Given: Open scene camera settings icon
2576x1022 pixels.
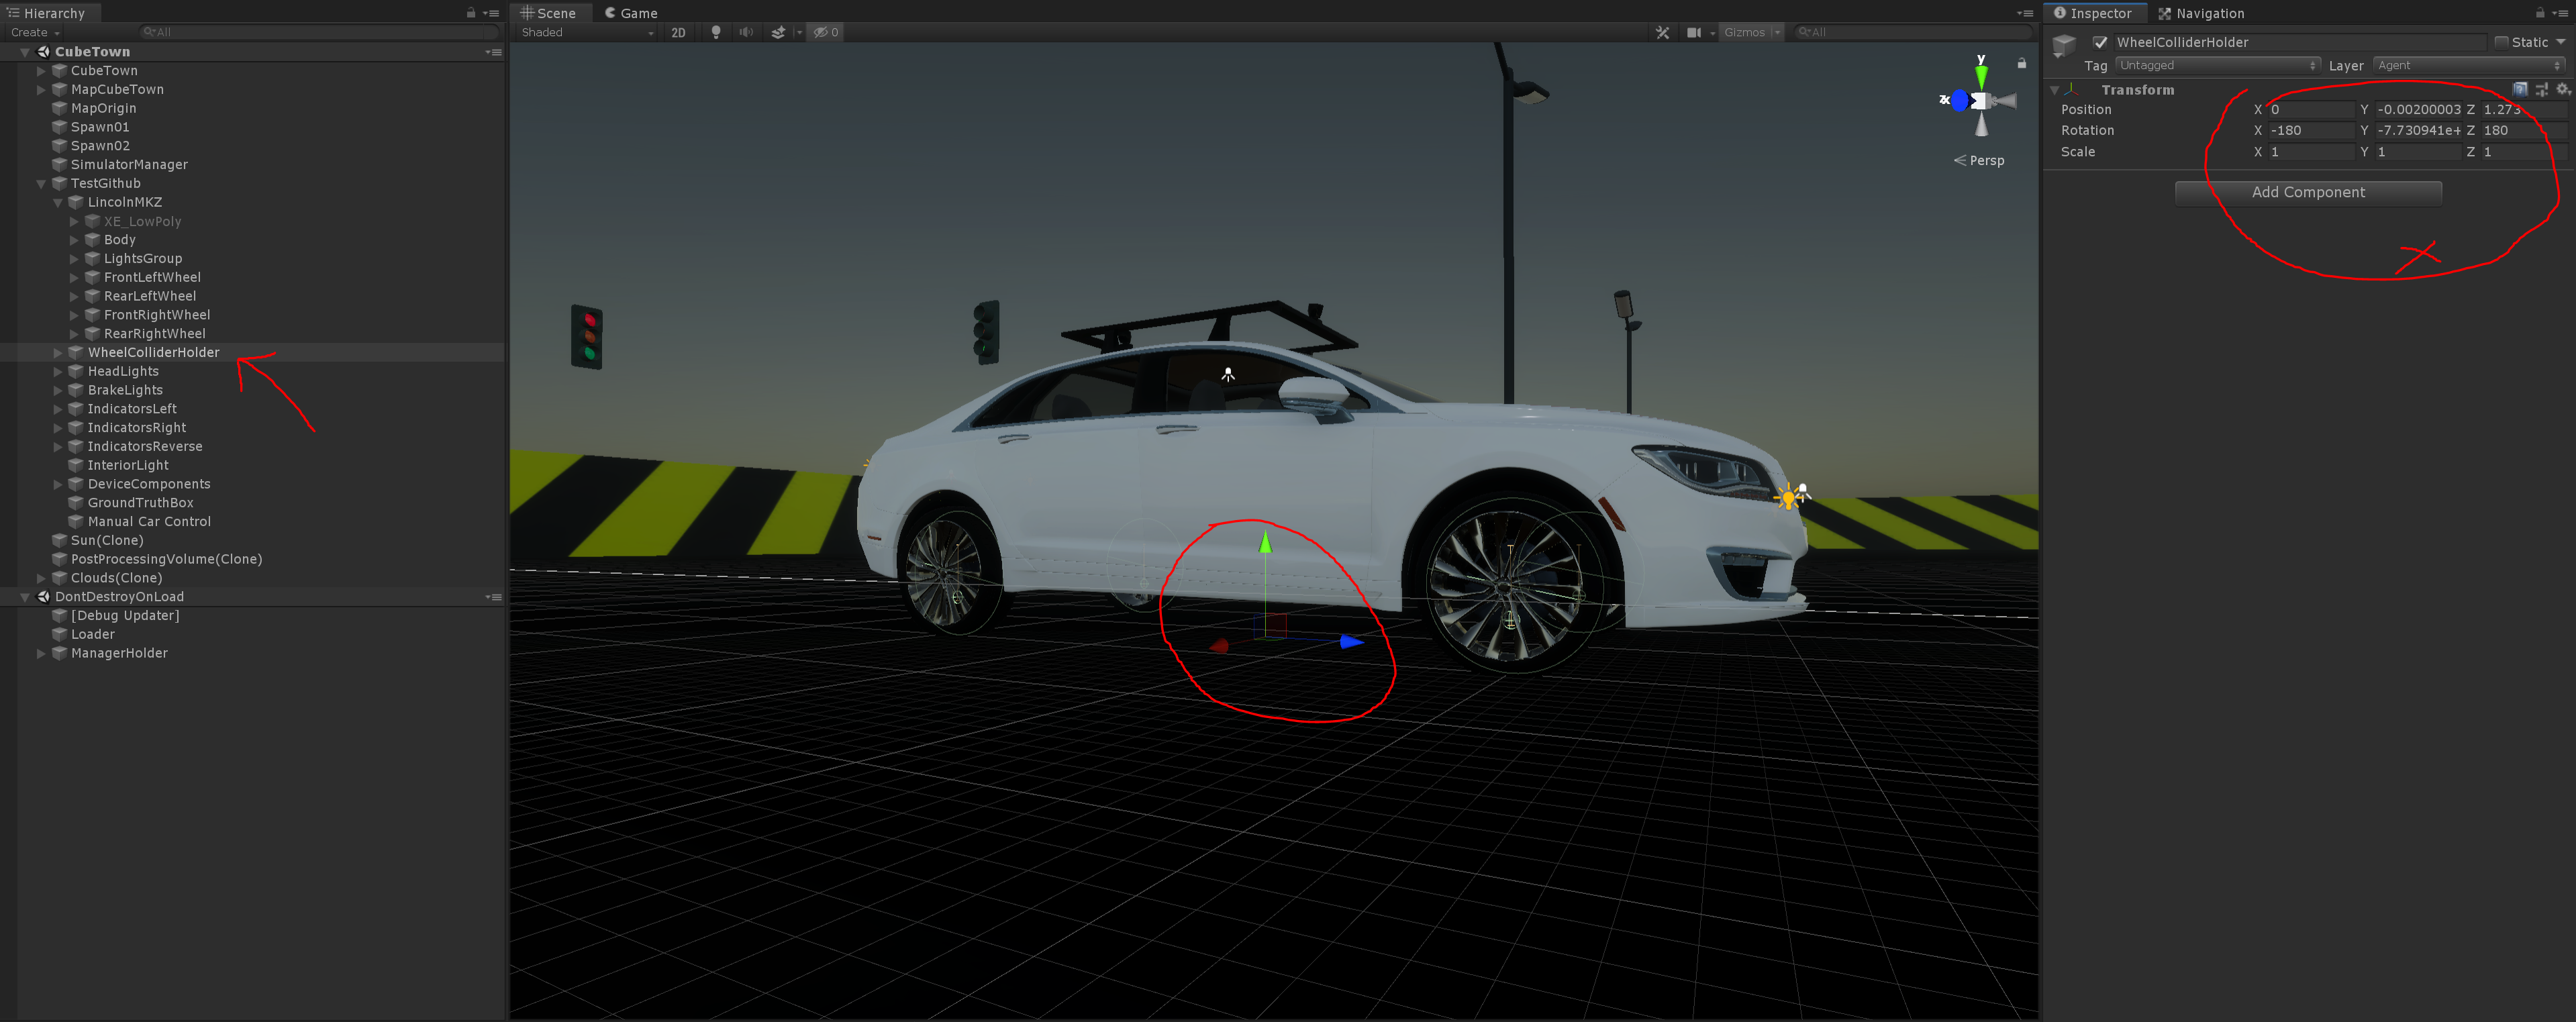Looking at the screenshot, I should pos(1693,32).
